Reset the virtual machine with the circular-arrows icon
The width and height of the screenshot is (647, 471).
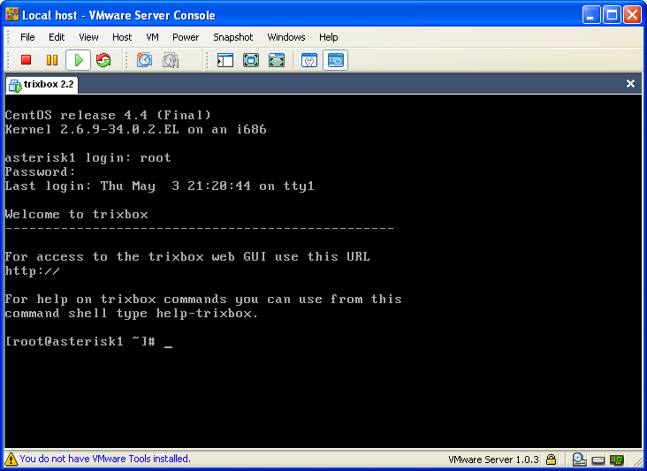click(103, 60)
